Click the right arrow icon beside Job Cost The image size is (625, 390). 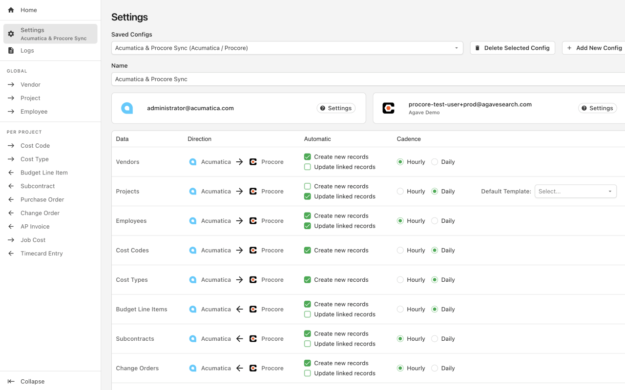point(11,240)
